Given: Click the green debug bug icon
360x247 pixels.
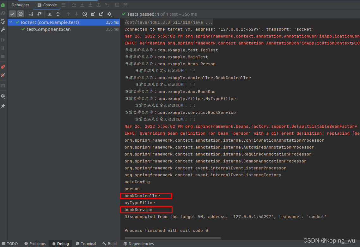Looking at the screenshot, I should click(x=3, y=5).
